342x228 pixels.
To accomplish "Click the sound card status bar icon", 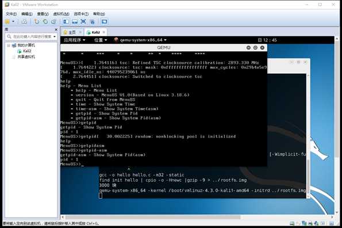I will 316,223.
